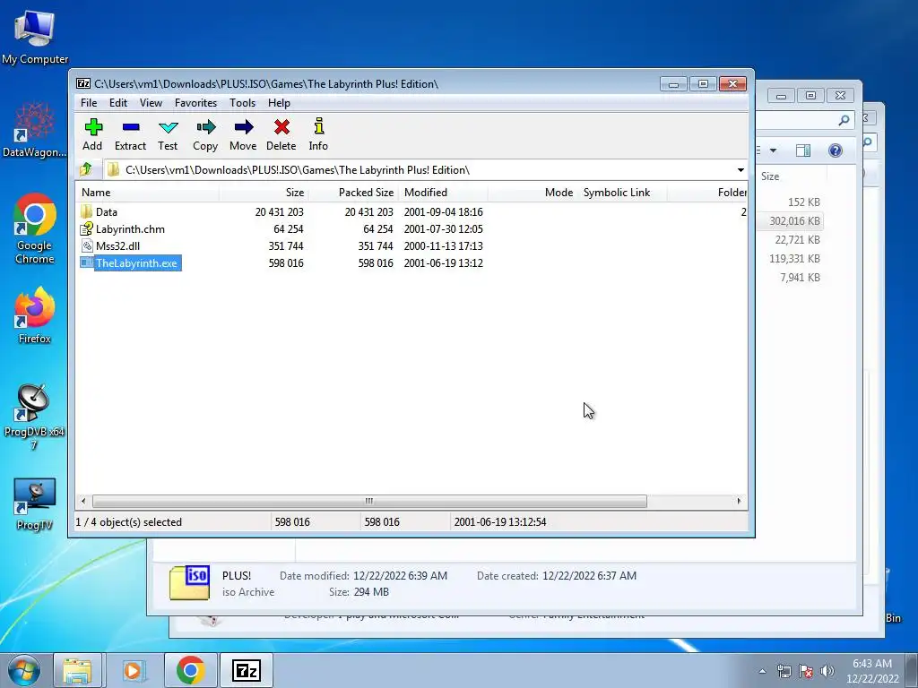Open the Help menu
The width and height of the screenshot is (918, 688).
tap(280, 103)
